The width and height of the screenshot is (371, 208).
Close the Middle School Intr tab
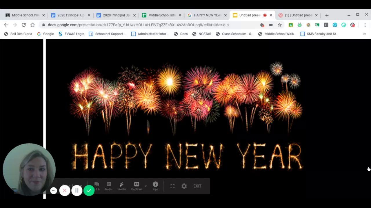click(x=180, y=15)
